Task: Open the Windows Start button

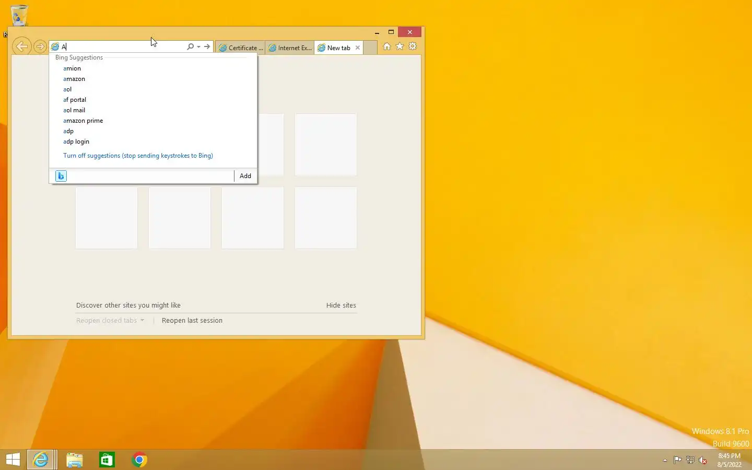Action: pyautogui.click(x=13, y=460)
